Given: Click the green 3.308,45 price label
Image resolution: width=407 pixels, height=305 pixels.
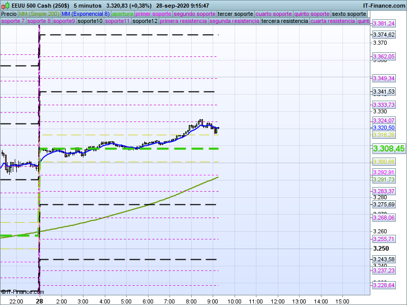Looking at the screenshot, I should (389, 148).
